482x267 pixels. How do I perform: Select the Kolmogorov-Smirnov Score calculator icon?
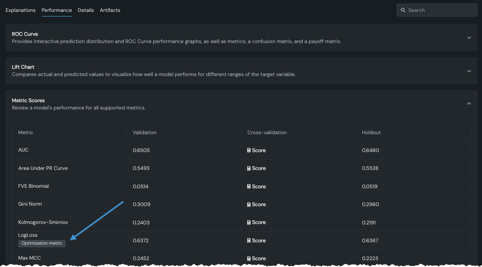pyautogui.click(x=249, y=223)
